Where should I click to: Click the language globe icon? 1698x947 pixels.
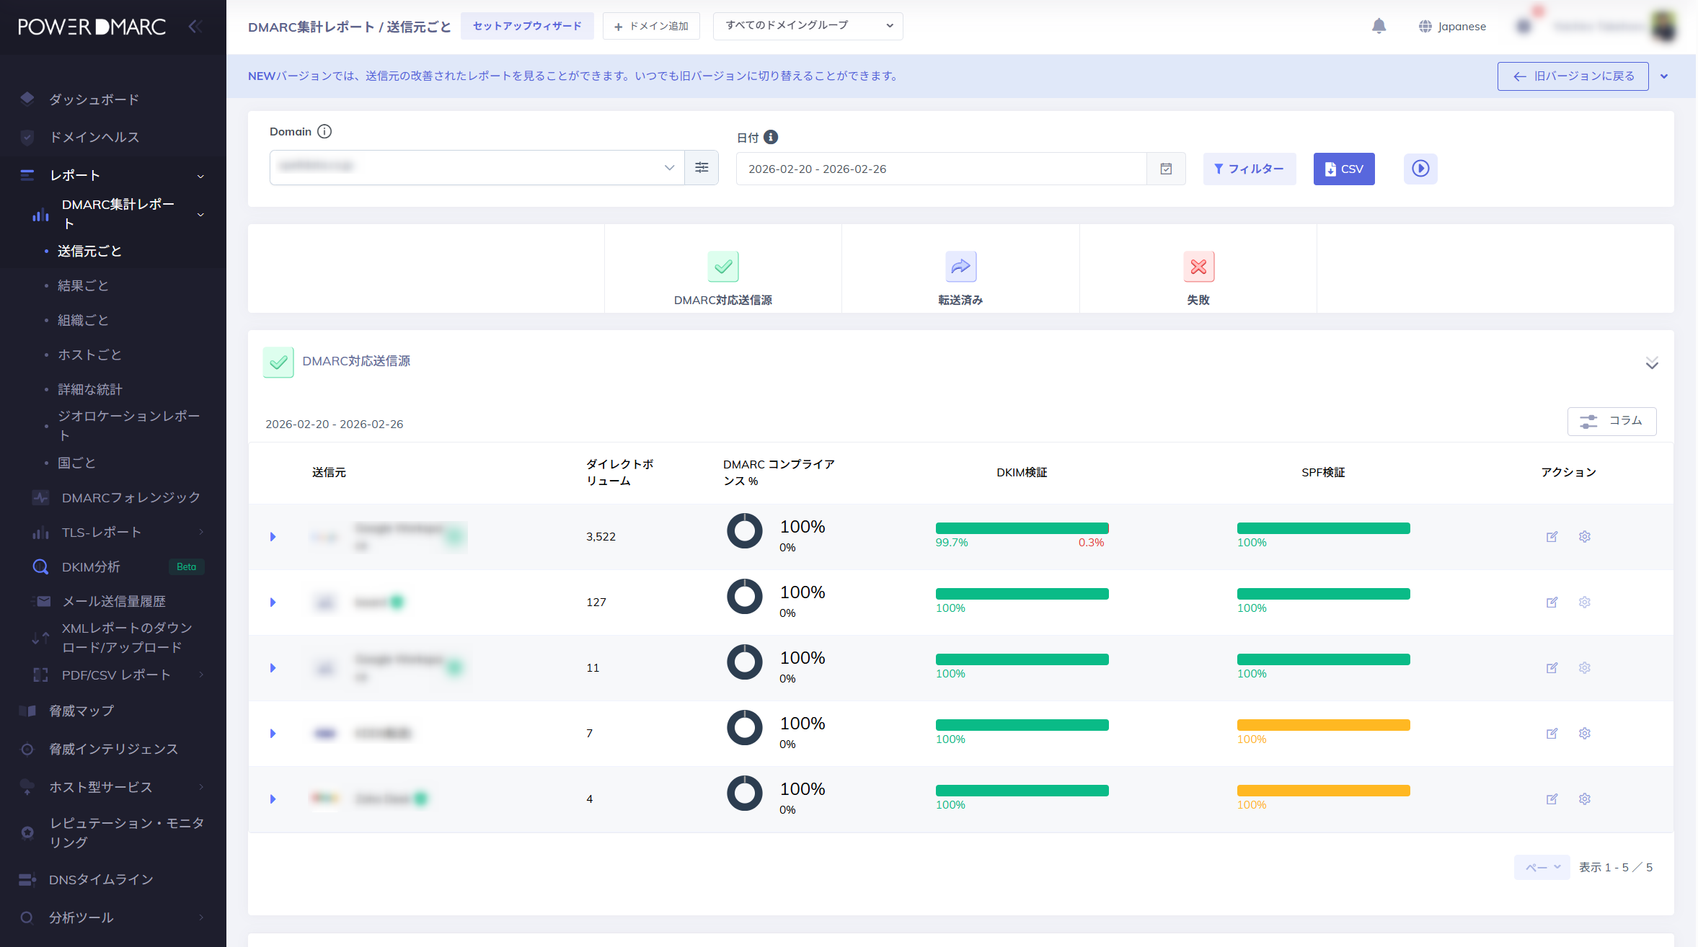coord(1425,26)
